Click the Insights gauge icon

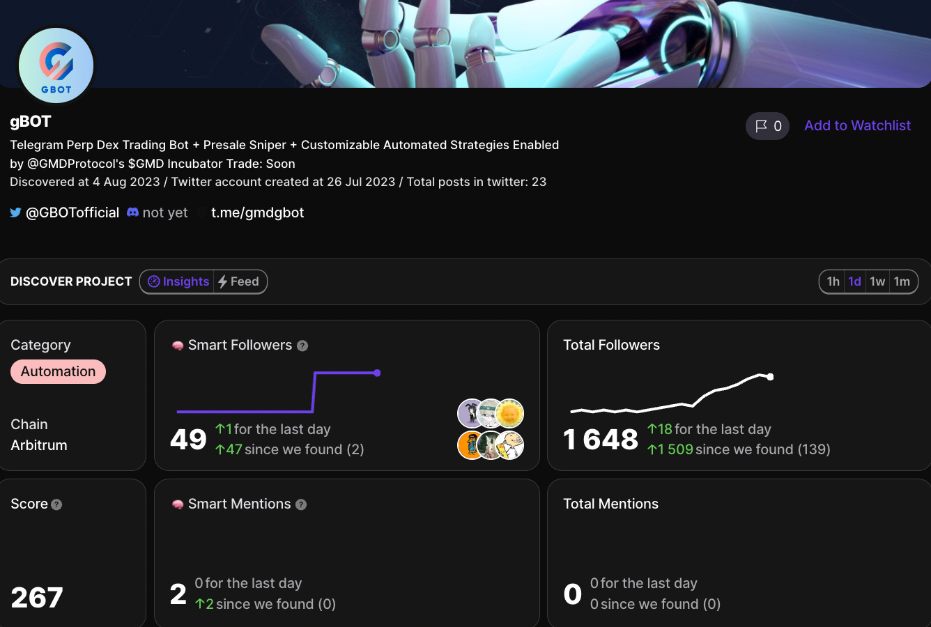154,281
